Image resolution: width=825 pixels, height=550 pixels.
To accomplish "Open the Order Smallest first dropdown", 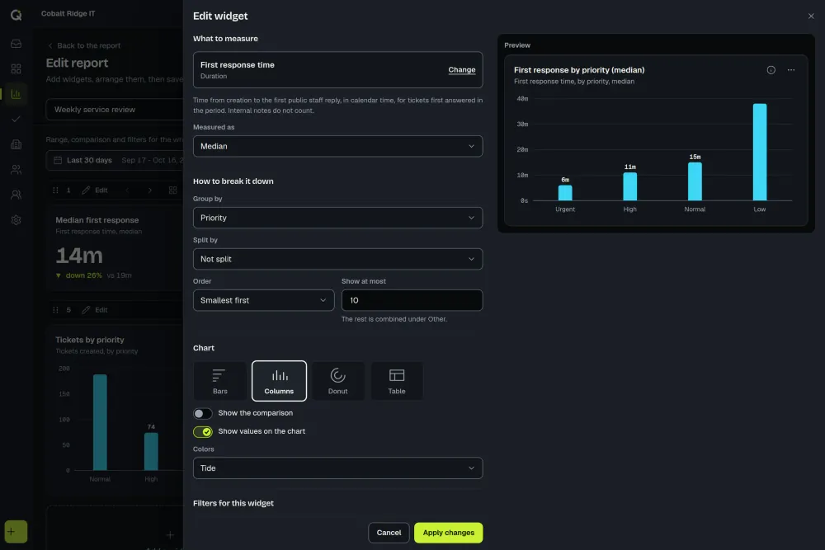I will coord(264,300).
